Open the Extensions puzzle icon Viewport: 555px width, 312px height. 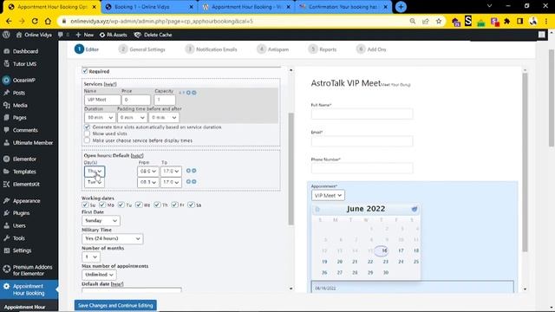506,21
